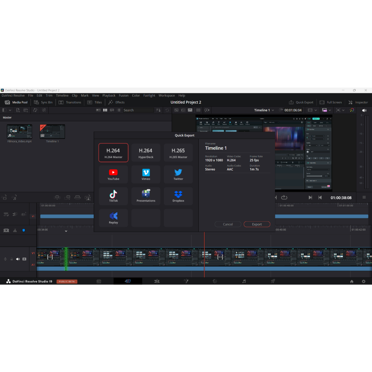Switch viewer to Full Screen
This screenshot has height=372, width=372.
coord(331,102)
